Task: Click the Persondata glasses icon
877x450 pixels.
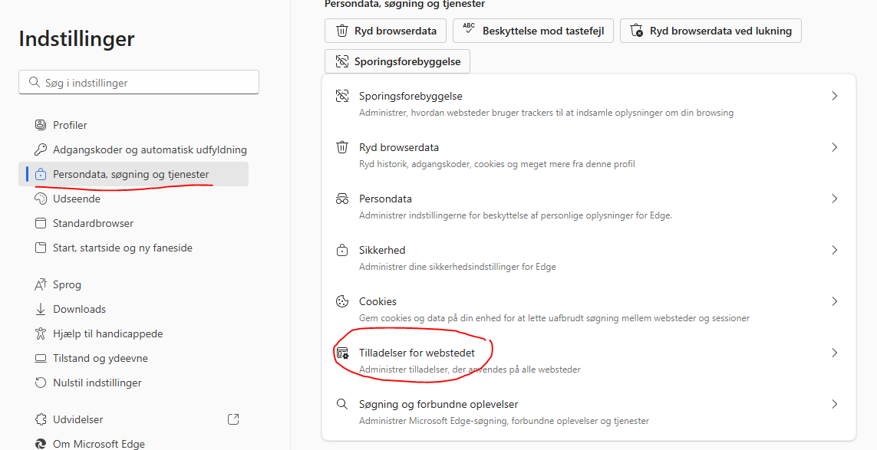Action: 342,199
